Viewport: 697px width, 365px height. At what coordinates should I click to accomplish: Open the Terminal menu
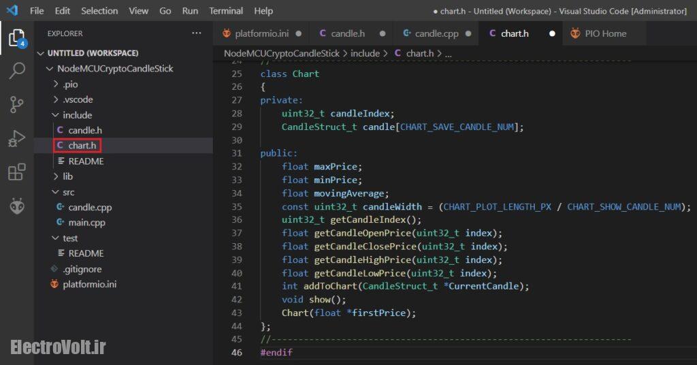pyautogui.click(x=226, y=11)
